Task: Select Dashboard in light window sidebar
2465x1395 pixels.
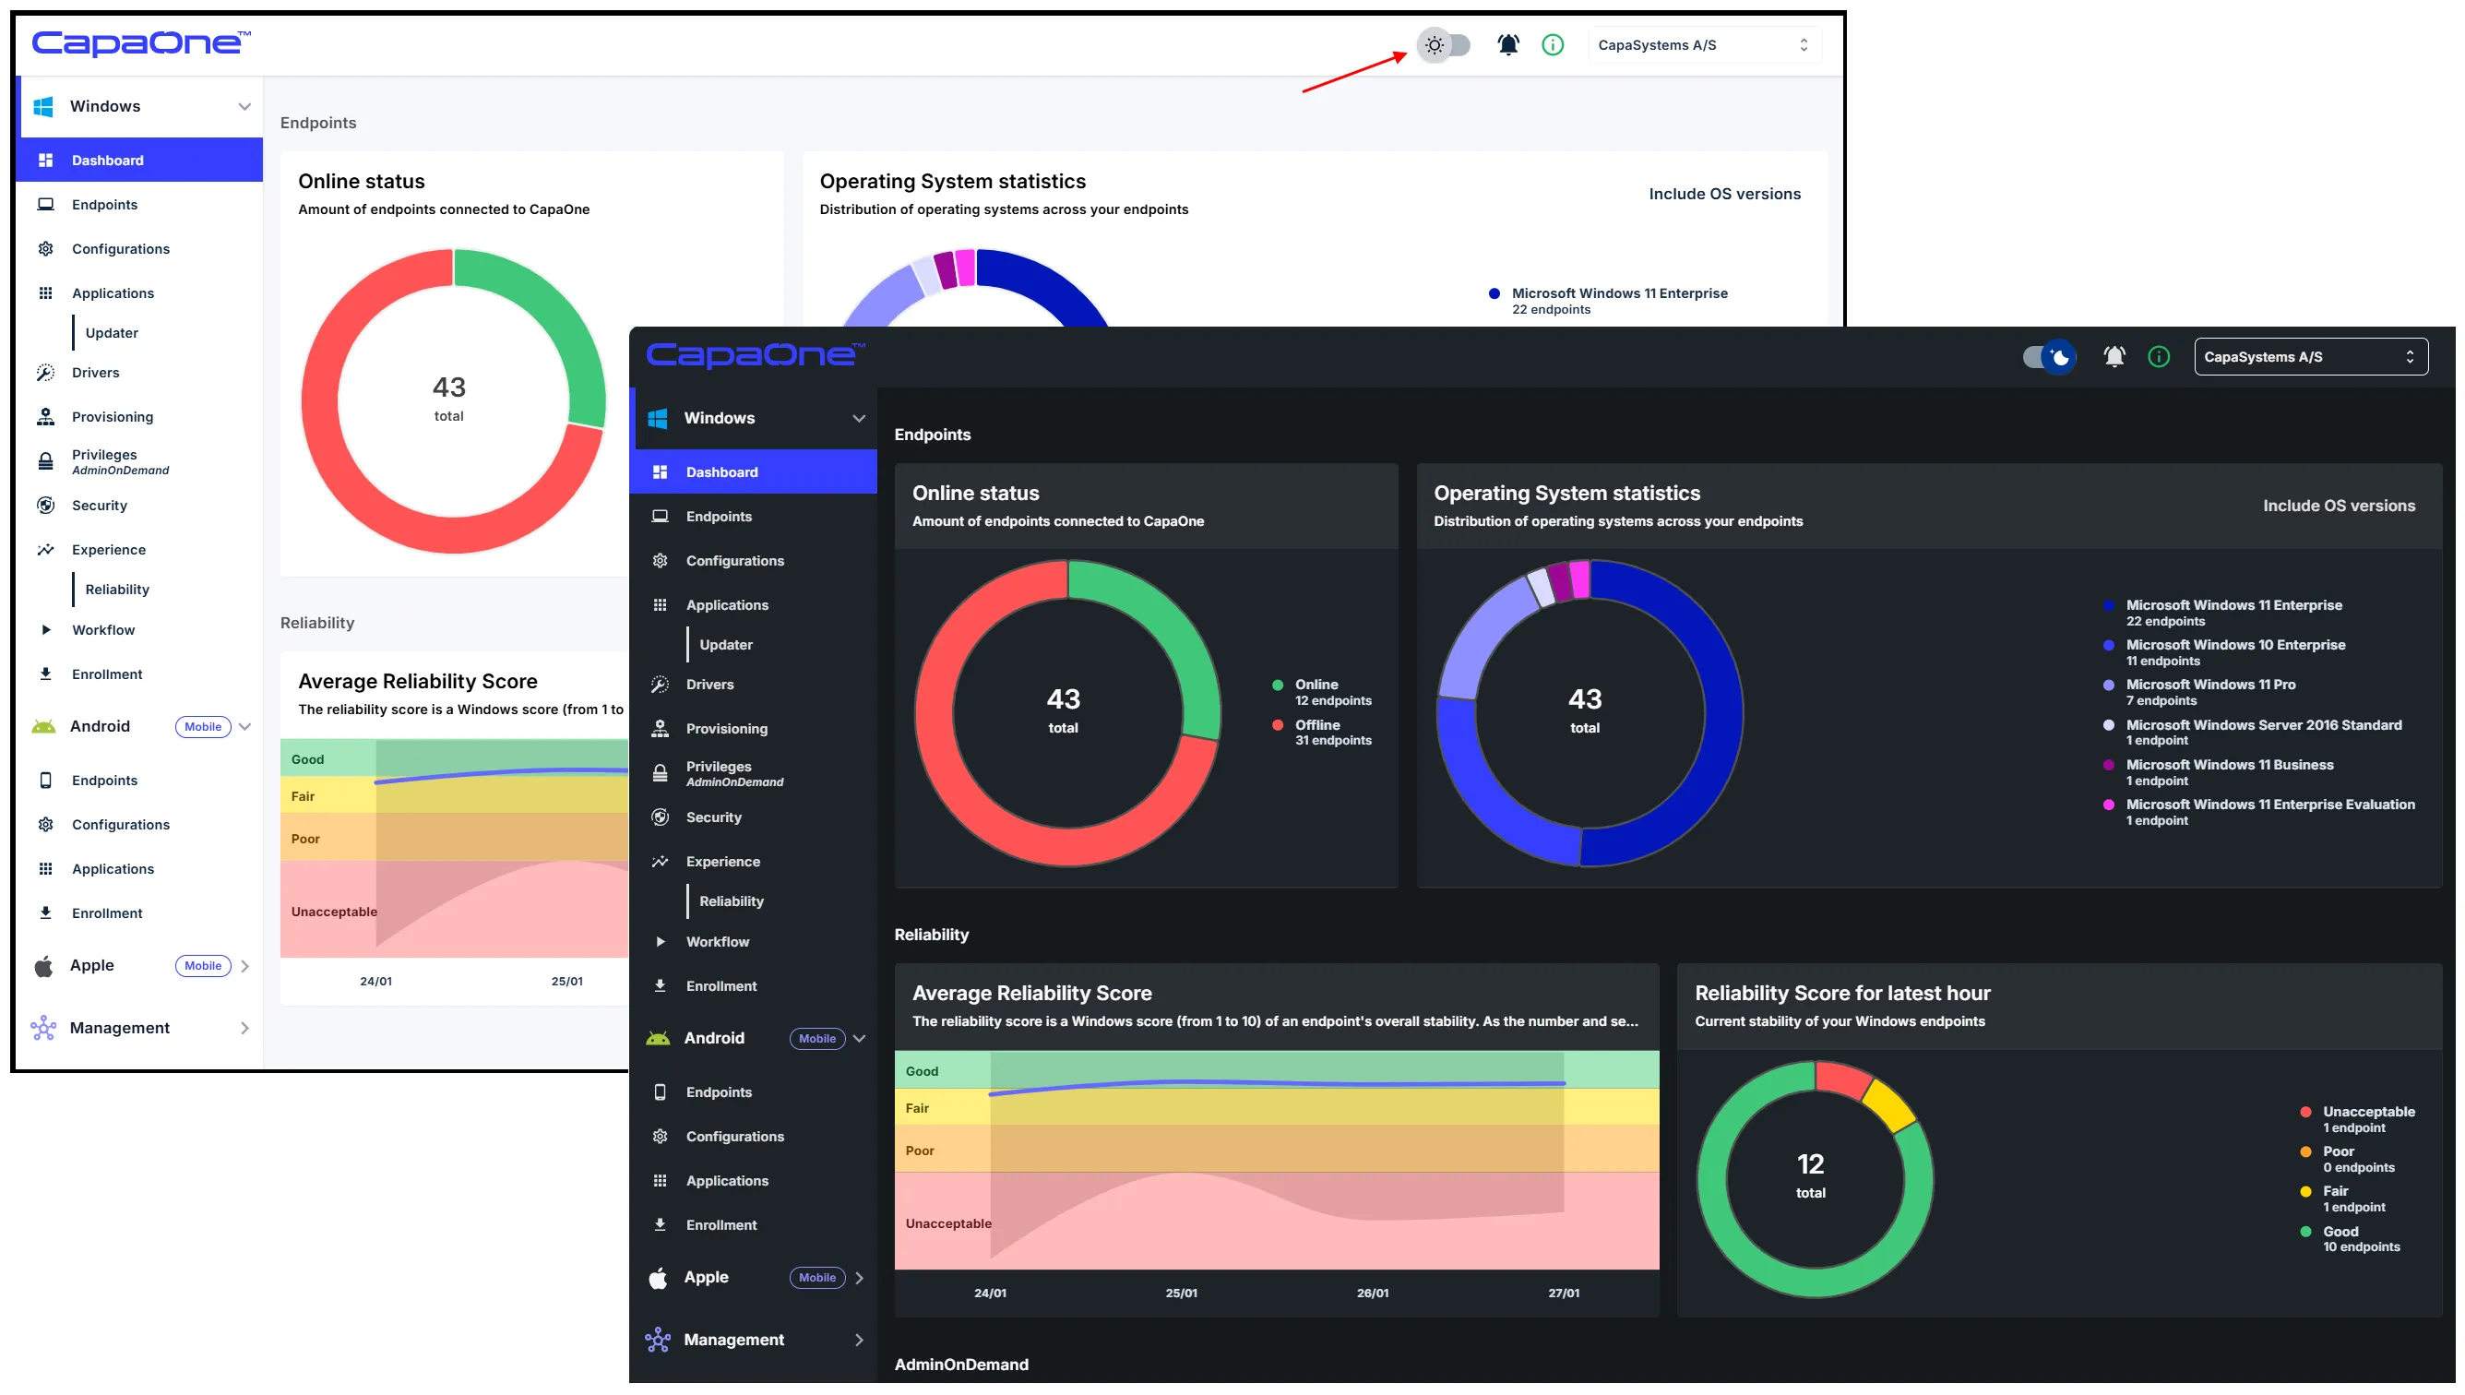Action: [139, 160]
